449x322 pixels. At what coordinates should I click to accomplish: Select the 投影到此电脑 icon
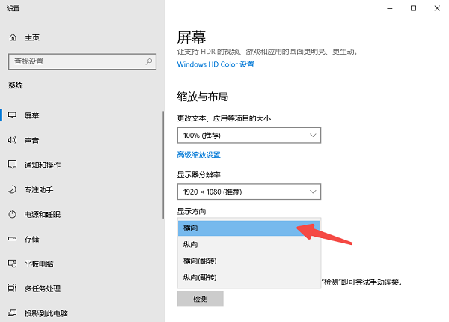point(12,313)
